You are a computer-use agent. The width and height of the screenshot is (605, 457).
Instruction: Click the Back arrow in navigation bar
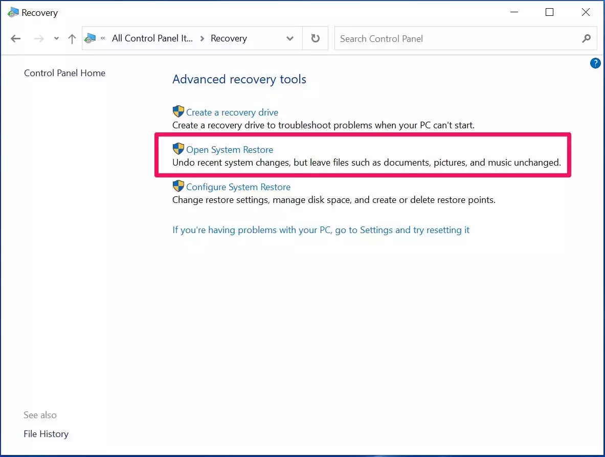(x=16, y=39)
